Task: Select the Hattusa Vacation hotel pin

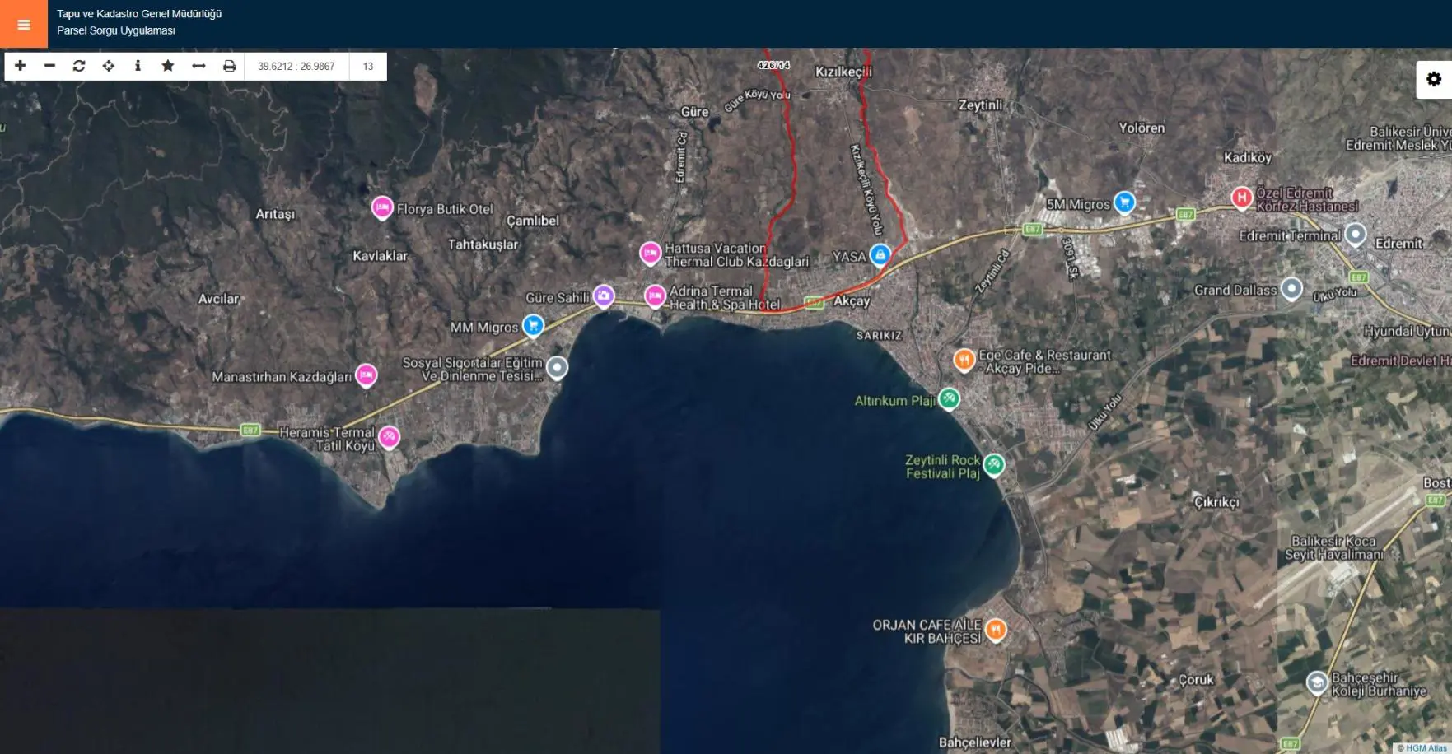Action: [651, 254]
